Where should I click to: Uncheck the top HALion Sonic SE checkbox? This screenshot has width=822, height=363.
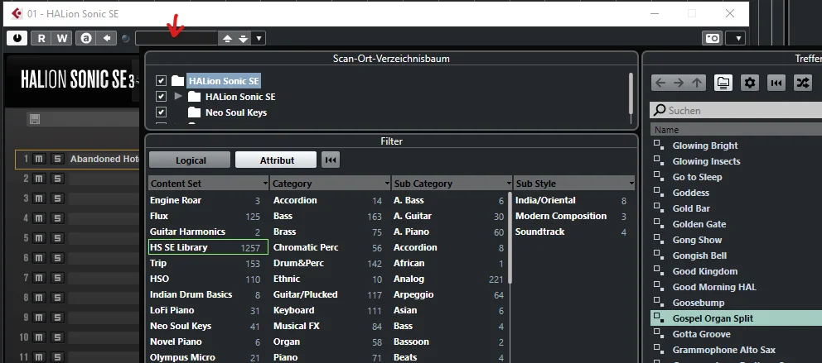point(161,80)
